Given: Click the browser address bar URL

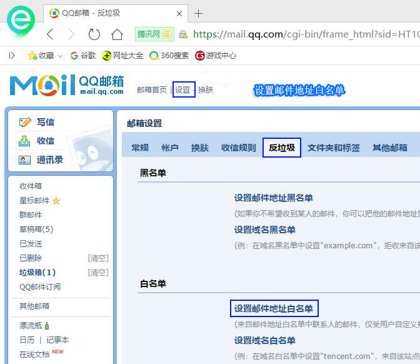Looking at the screenshot, I should (306, 34).
